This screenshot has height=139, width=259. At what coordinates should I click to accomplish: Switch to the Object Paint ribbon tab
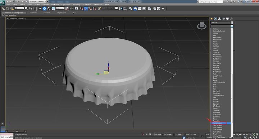62,13
